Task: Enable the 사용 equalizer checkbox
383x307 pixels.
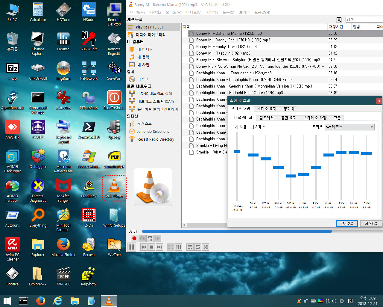Action: (x=236, y=127)
